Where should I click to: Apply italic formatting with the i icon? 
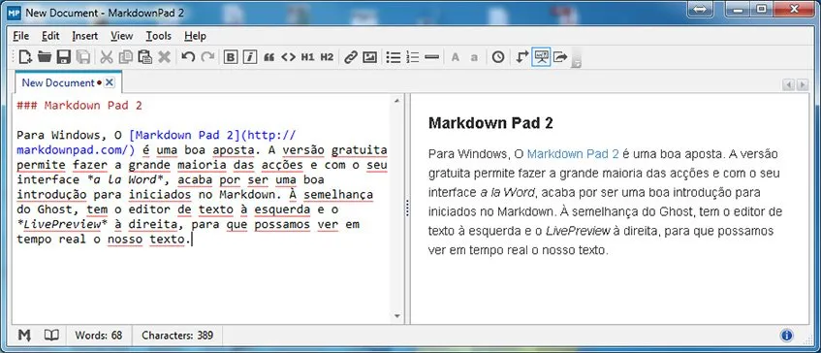click(250, 57)
